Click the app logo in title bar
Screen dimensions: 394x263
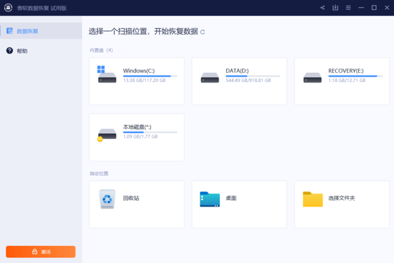coord(8,8)
